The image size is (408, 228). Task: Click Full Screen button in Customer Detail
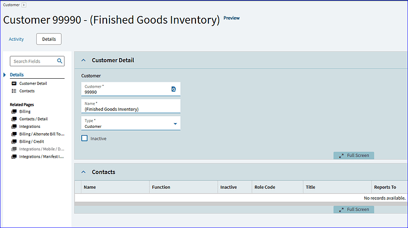354,156
